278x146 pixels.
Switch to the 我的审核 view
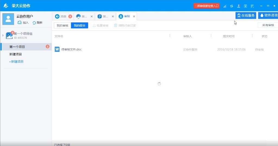coord(63,26)
